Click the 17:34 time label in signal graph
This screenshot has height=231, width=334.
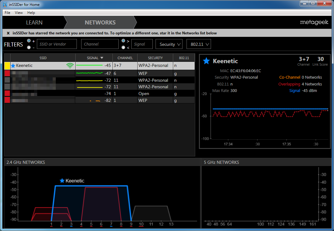pos(228,144)
